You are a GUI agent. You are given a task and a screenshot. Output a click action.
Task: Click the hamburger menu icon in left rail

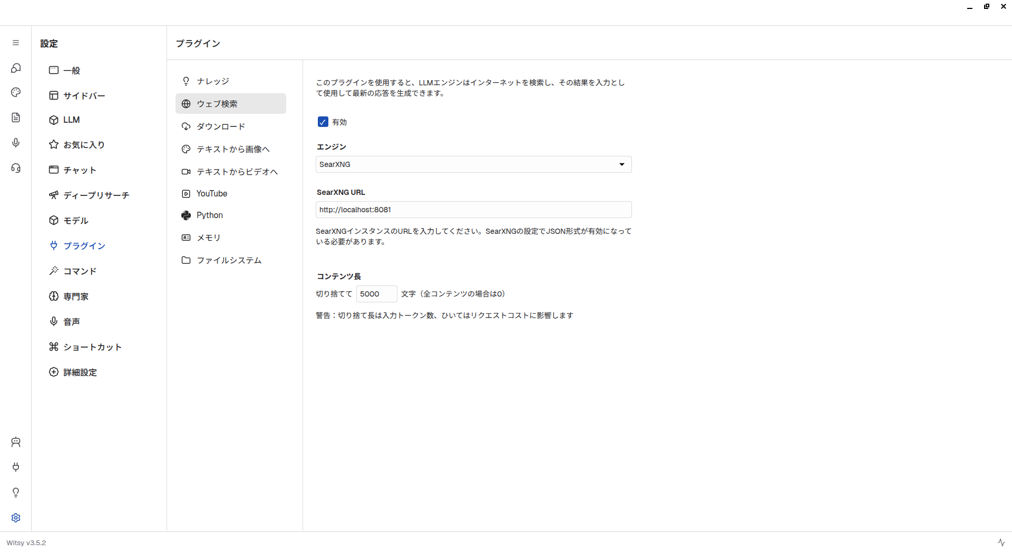point(16,43)
